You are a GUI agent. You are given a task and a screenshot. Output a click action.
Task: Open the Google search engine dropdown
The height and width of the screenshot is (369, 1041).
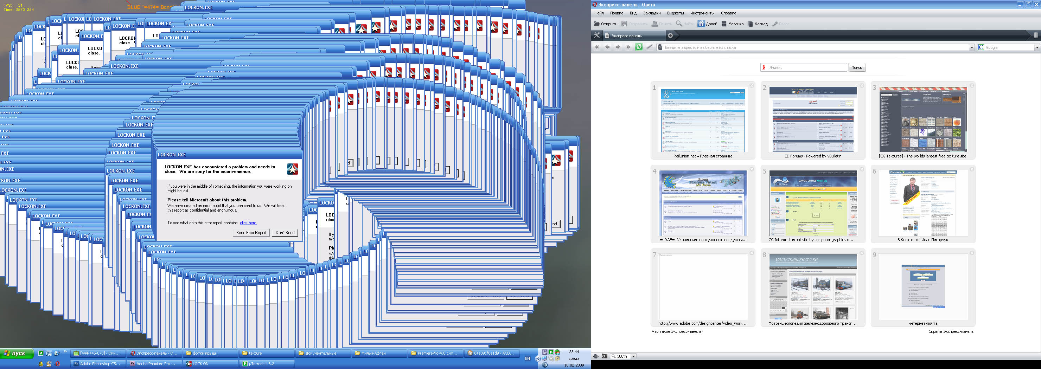[1037, 48]
